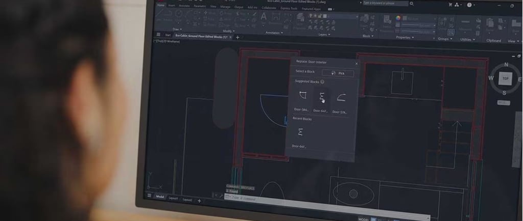Switch to the Layout2 tab
Screen dimensions: 523x221
coord(187,200)
